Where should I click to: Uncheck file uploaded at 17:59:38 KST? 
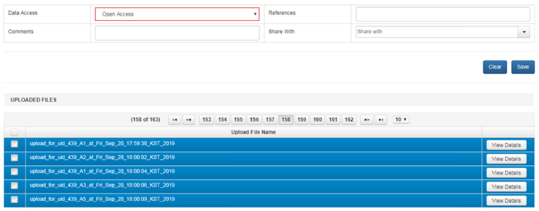click(15, 144)
